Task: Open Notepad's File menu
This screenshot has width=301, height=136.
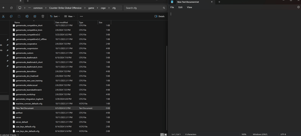Action: tap(172, 7)
